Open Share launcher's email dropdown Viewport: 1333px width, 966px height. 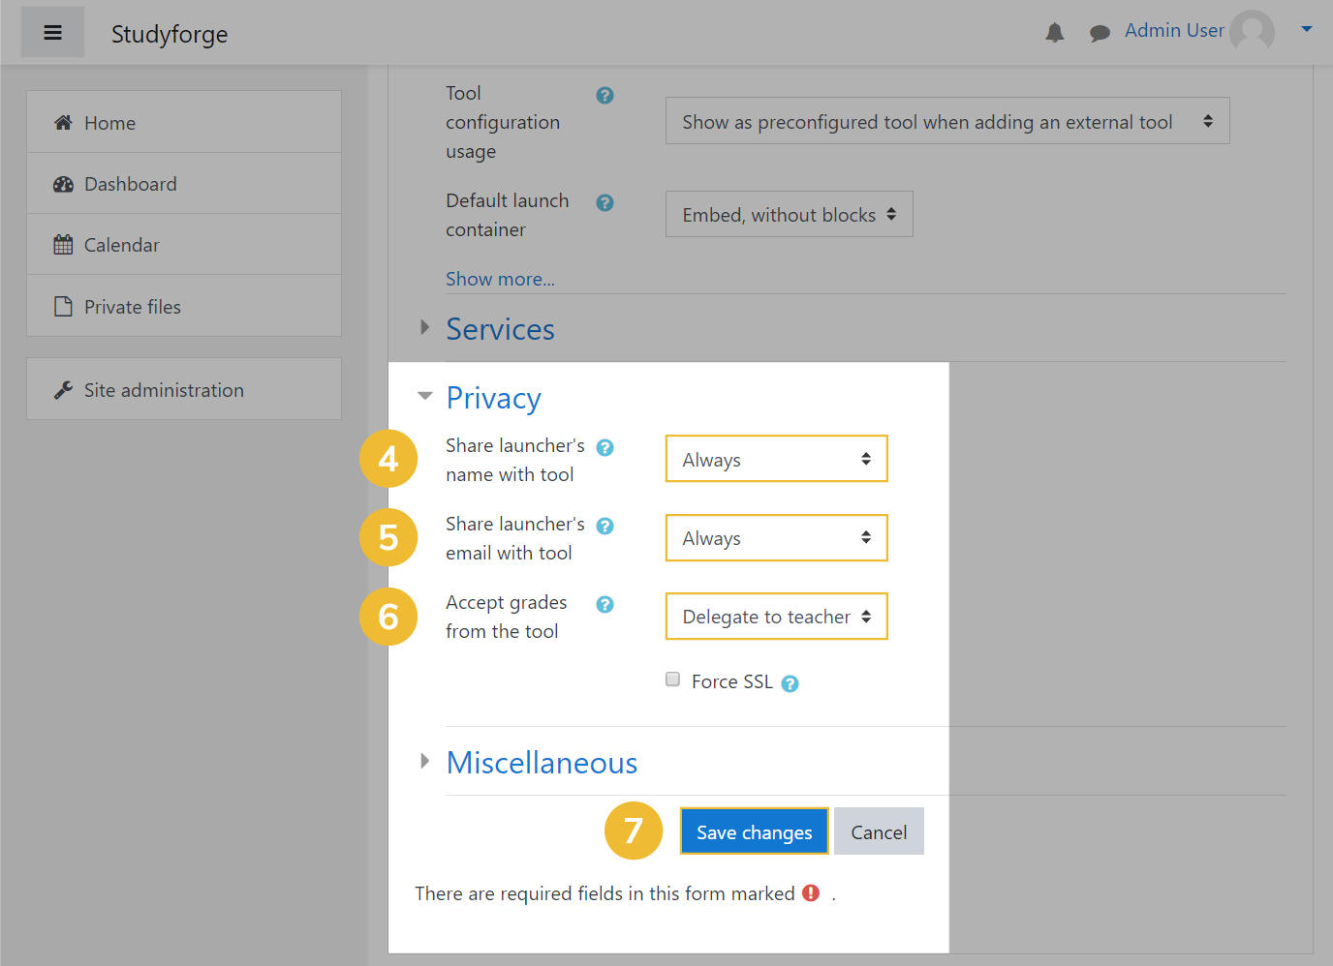coord(776,537)
